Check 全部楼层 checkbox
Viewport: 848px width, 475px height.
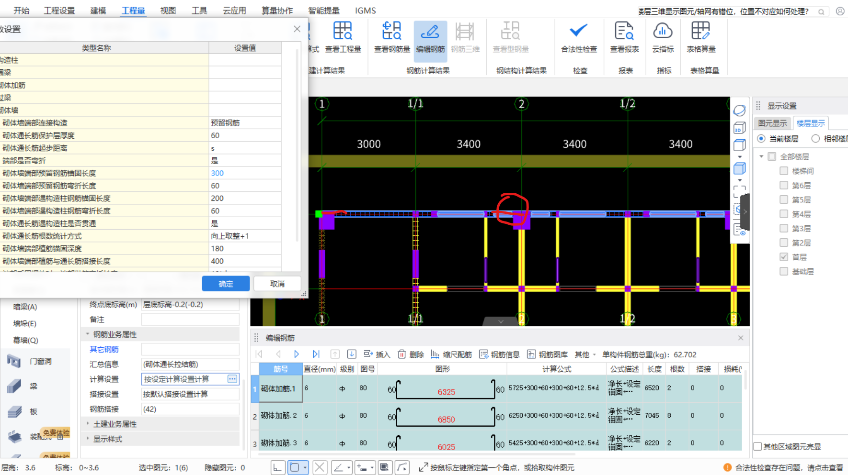(x=772, y=156)
